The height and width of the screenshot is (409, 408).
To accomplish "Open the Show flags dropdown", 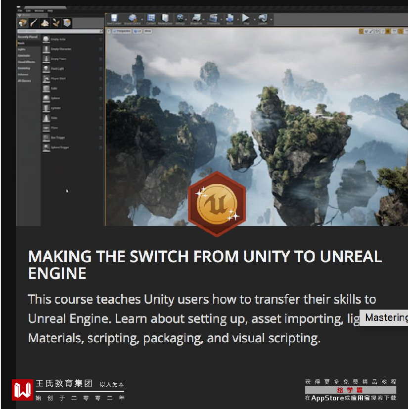I will tap(148, 31).
